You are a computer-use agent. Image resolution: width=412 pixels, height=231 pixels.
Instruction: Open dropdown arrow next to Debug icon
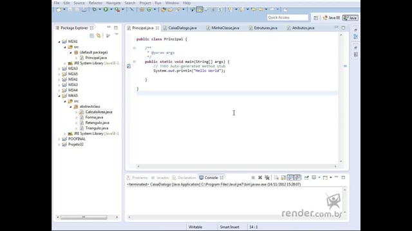(x=100, y=10)
